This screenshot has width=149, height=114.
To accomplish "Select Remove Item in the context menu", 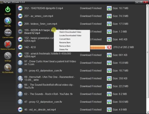I will pyautogui.click(x=72, y=46).
